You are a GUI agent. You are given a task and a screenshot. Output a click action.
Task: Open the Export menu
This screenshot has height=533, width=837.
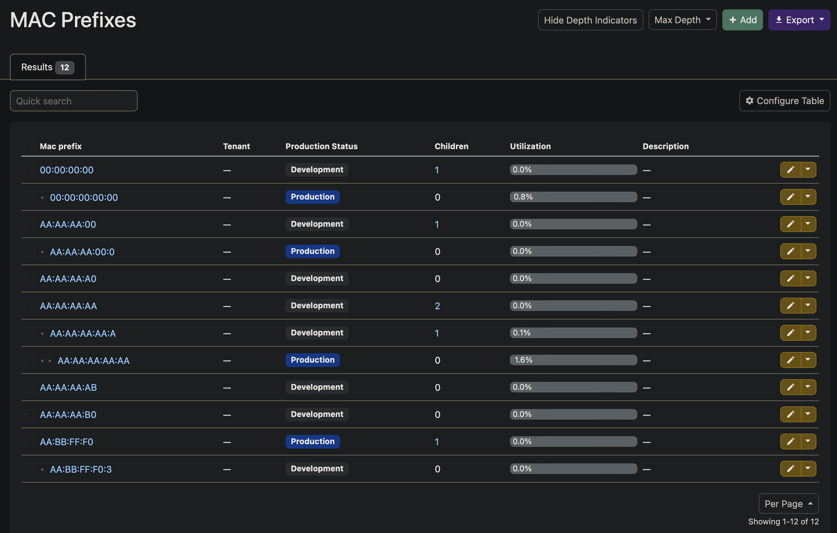pyautogui.click(x=799, y=20)
